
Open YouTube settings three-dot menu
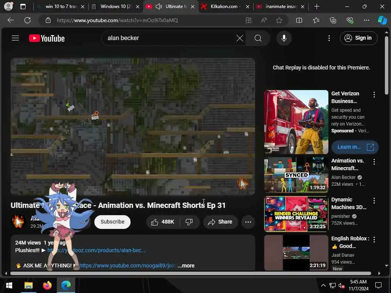pyautogui.click(x=329, y=38)
